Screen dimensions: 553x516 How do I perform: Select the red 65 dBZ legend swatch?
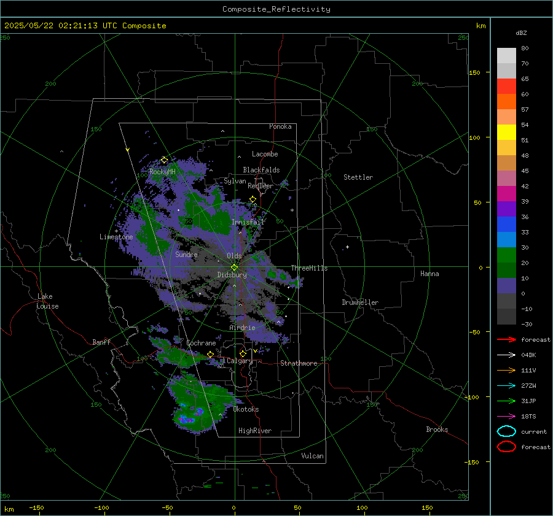click(506, 87)
